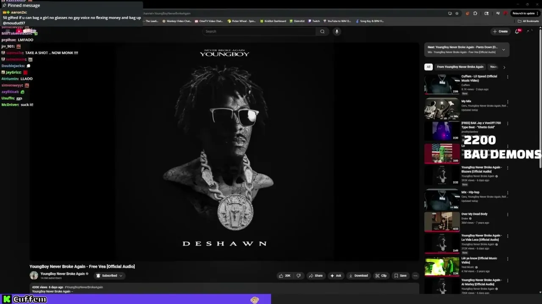Open the Create menu button
This screenshot has height=304, width=542.
[500, 31]
